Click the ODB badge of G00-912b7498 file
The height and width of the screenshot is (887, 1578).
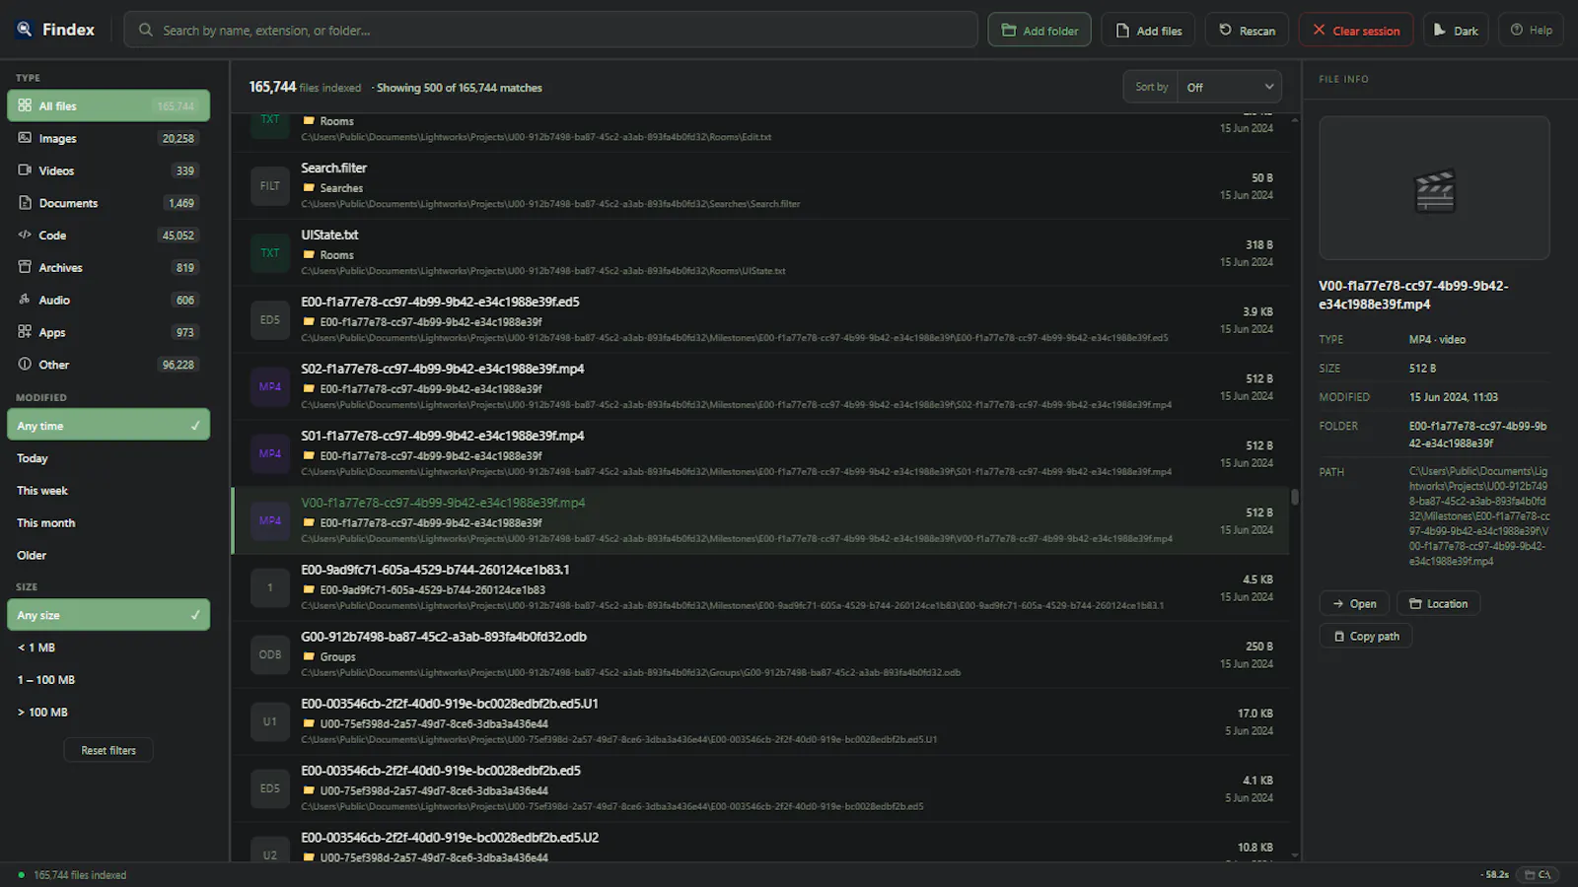tap(270, 655)
